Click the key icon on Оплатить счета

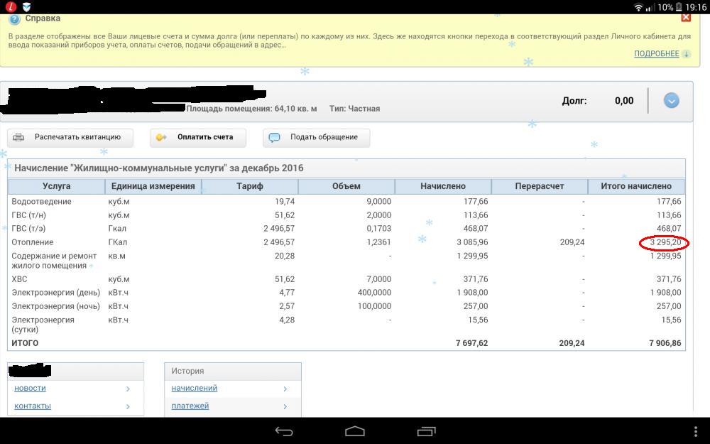click(161, 137)
